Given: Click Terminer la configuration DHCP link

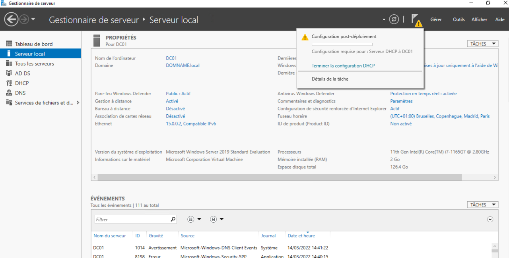Looking at the screenshot, I should (343, 66).
